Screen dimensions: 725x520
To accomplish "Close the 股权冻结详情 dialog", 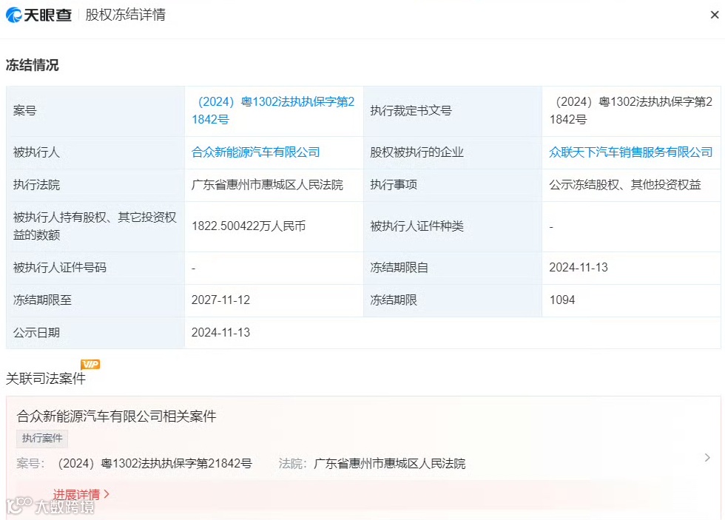I will pyautogui.click(x=715, y=15).
